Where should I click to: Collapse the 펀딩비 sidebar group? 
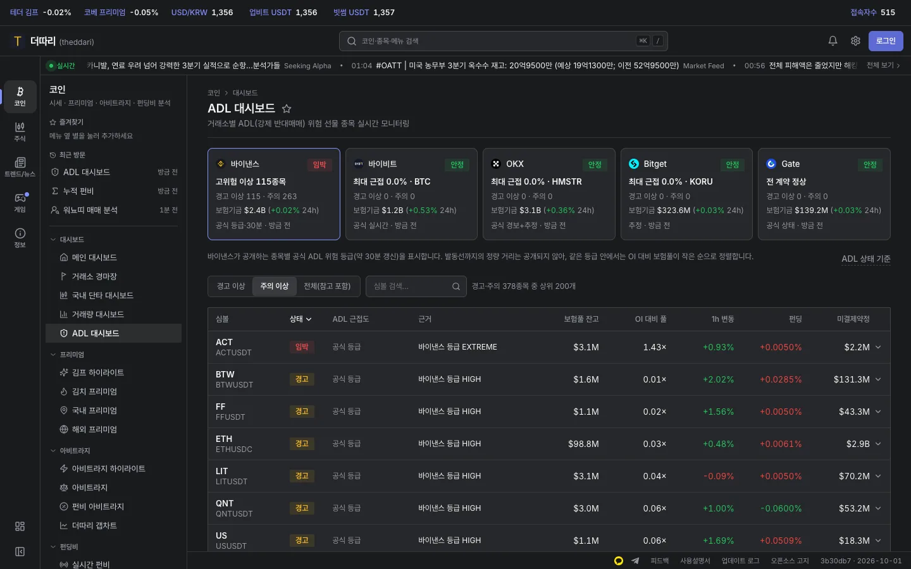tap(65, 547)
